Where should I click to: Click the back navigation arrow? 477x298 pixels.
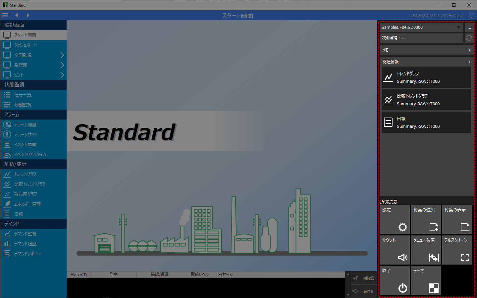16,15
